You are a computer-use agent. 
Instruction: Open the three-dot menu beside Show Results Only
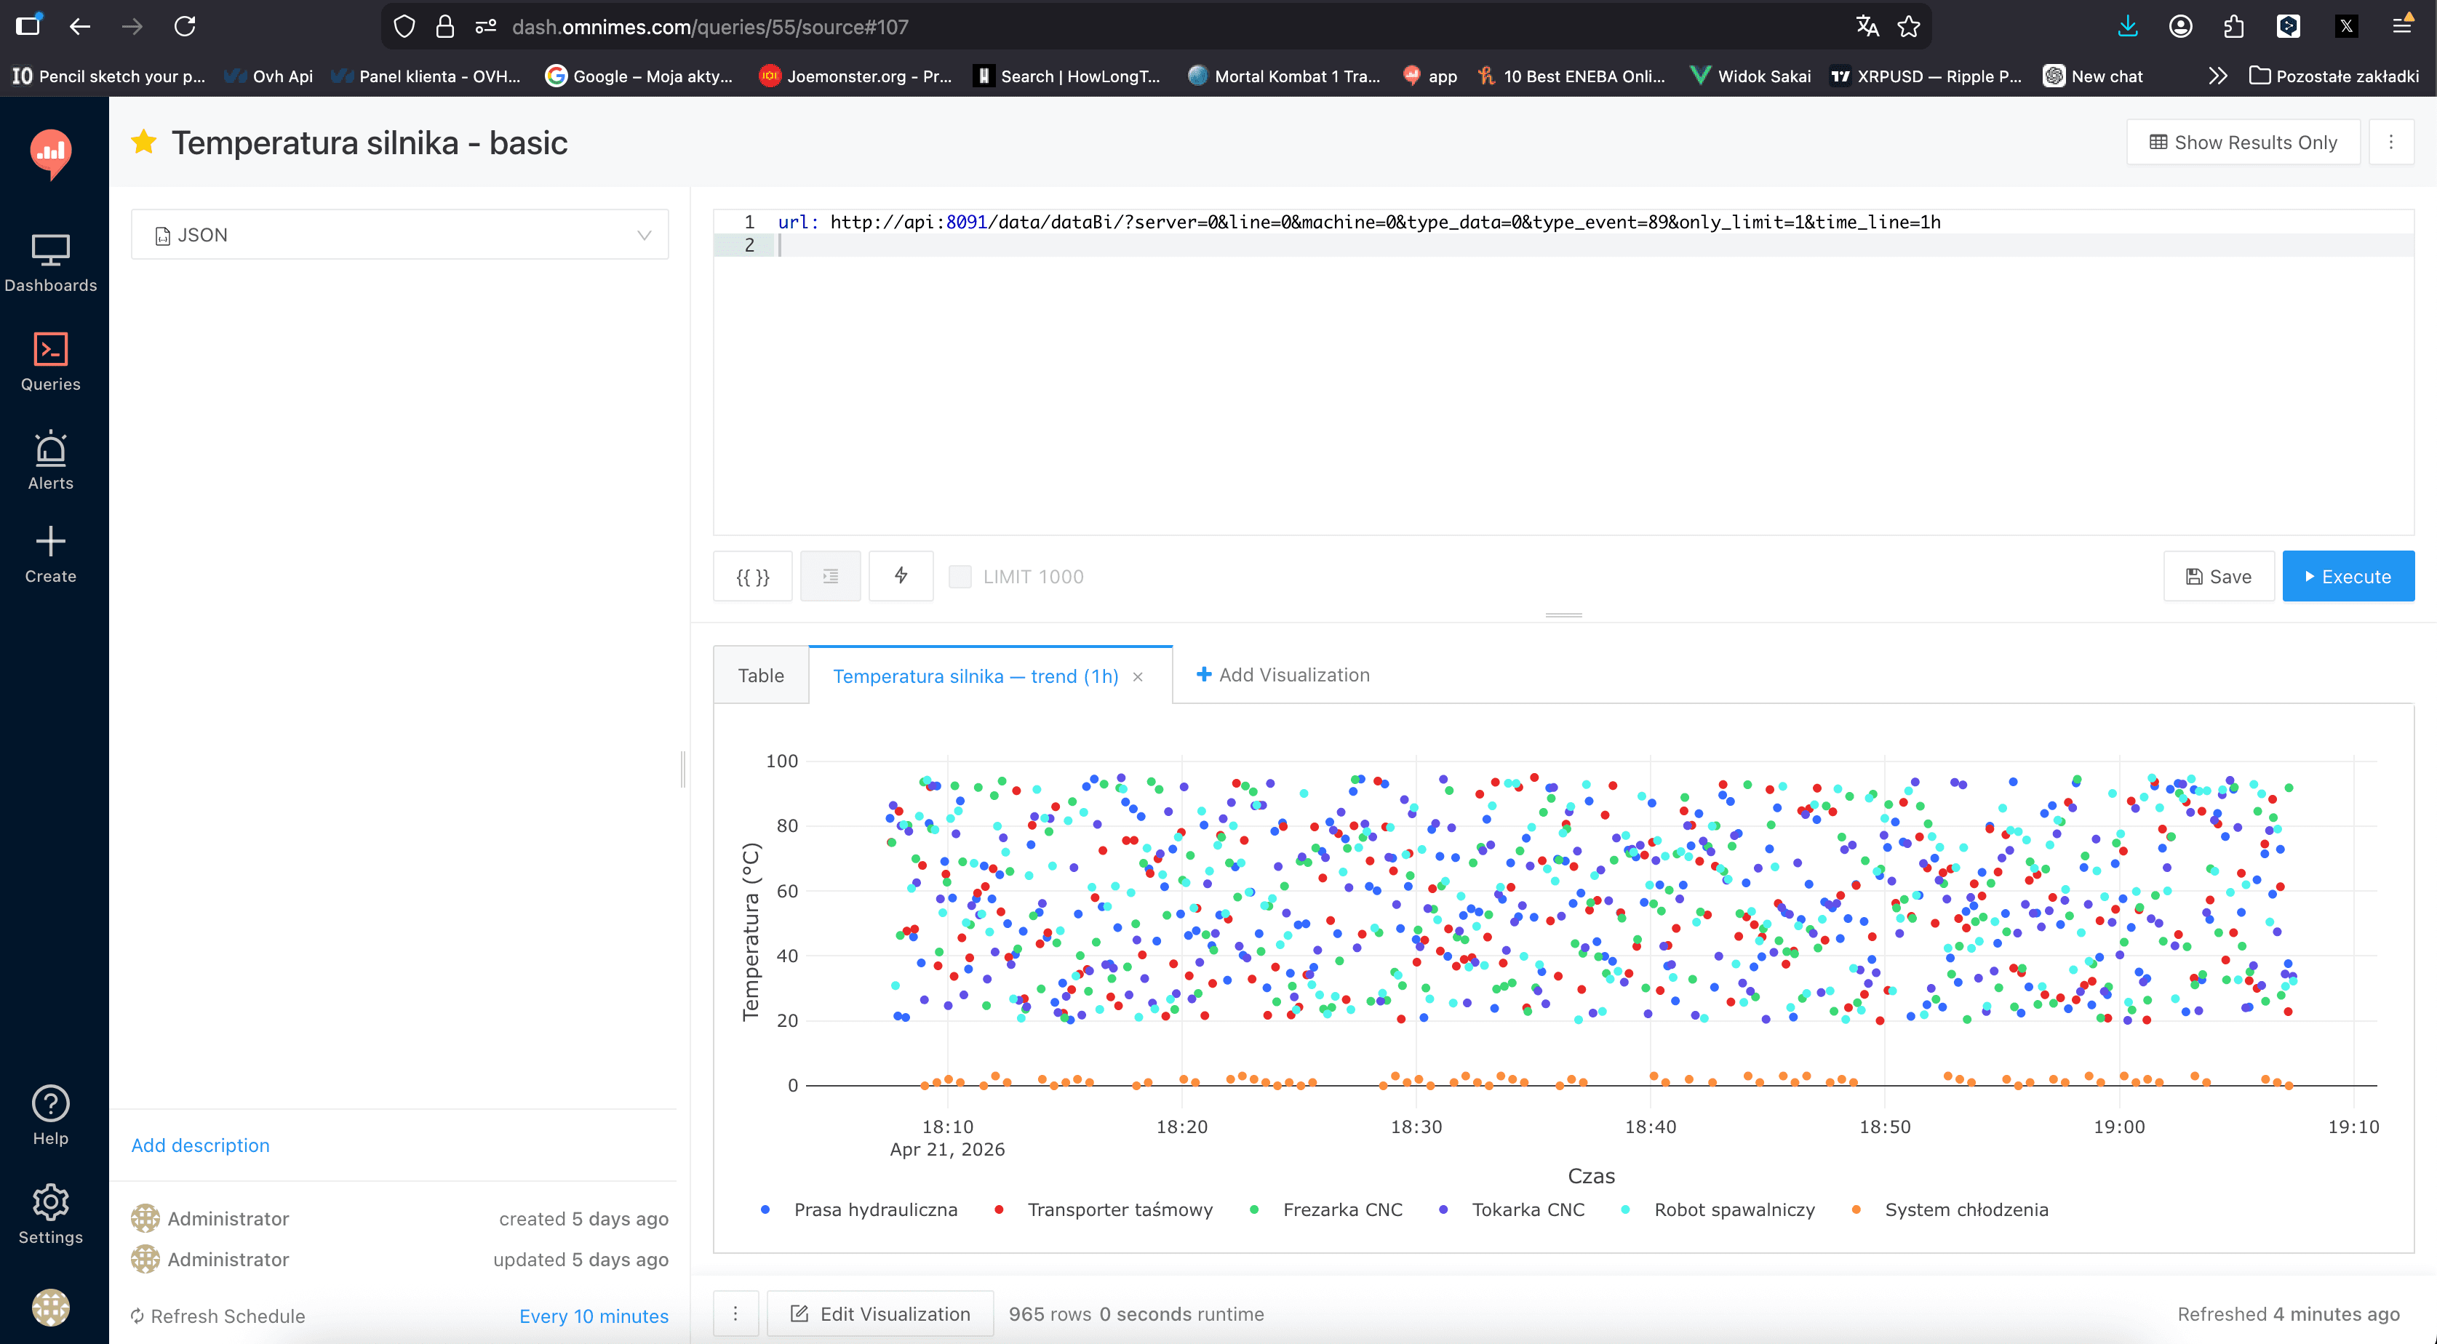coord(2390,143)
